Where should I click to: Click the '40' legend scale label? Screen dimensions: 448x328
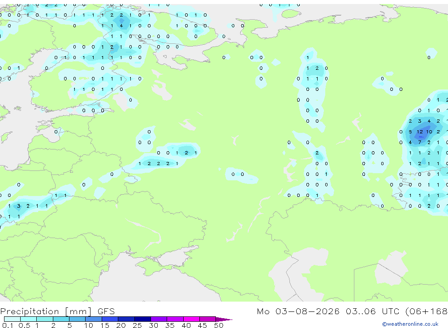pos(186,325)
